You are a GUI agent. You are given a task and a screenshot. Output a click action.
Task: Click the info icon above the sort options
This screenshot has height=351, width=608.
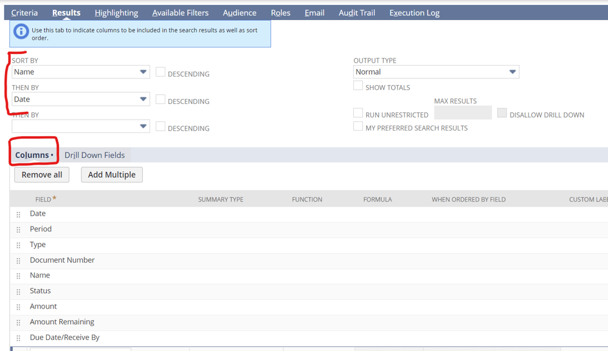(20, 31)
